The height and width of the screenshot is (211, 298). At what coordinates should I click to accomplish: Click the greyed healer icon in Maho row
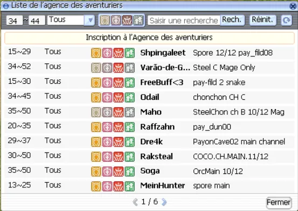107,112
